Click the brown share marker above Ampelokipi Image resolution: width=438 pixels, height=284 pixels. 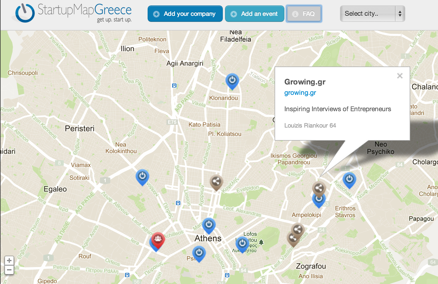[x=319, y=189]
